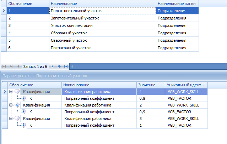This screenshot has width=227, height=144.
Task: Click info icon of Квалификация with value 3
Action: 17,119
